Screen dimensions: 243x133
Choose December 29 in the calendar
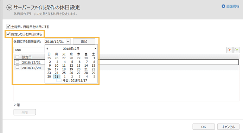point(94,73)
